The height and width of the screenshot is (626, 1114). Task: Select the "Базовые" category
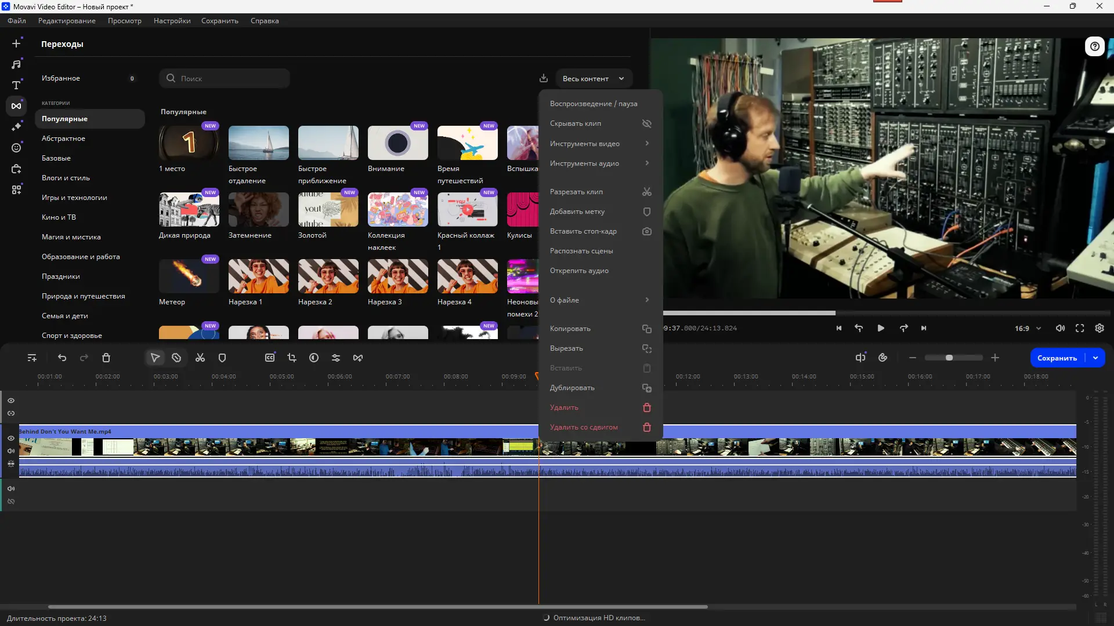tap(56, 158)
